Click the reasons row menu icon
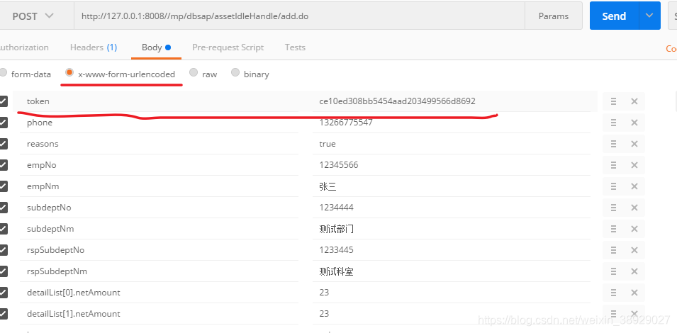Screen dimensions: 677x333 pyautogui.click(x=613, y=144)
